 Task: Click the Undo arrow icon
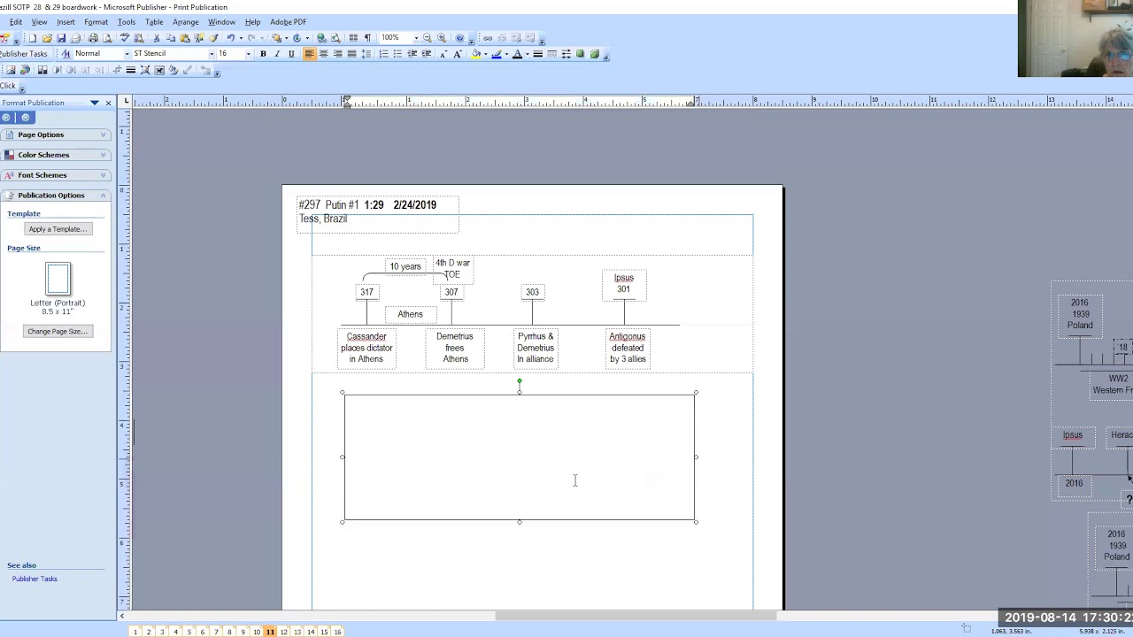[230, 38]
